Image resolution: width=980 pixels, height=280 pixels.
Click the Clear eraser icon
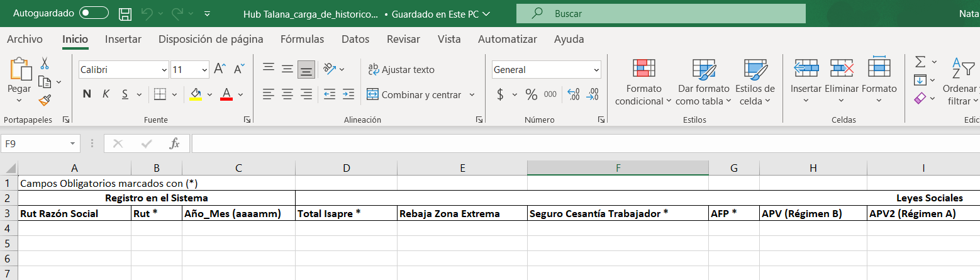tap(920, 99)
